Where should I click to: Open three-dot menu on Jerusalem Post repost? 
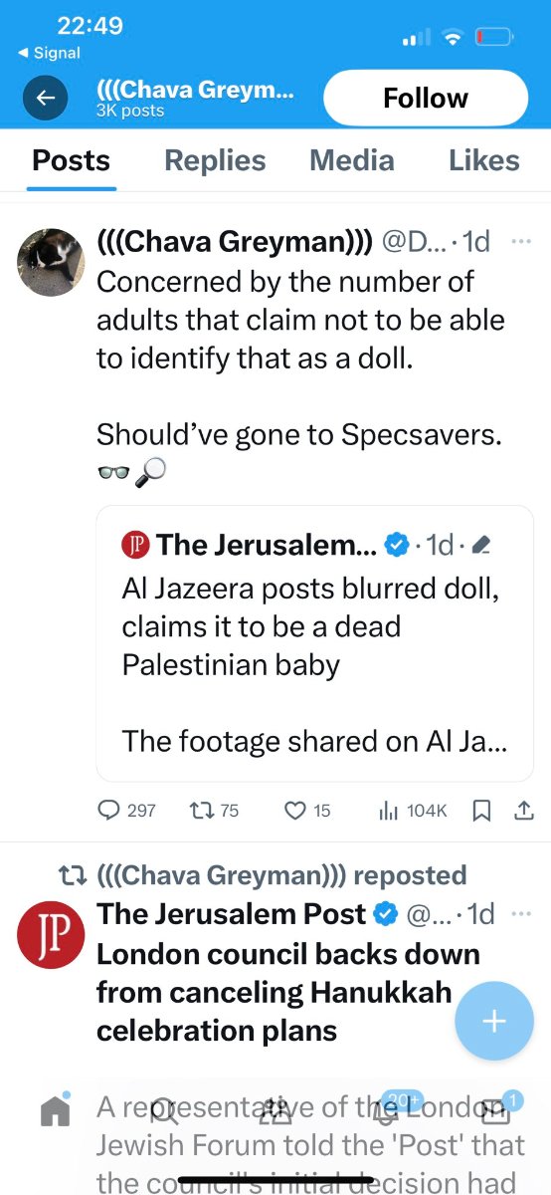coord(521,913)
